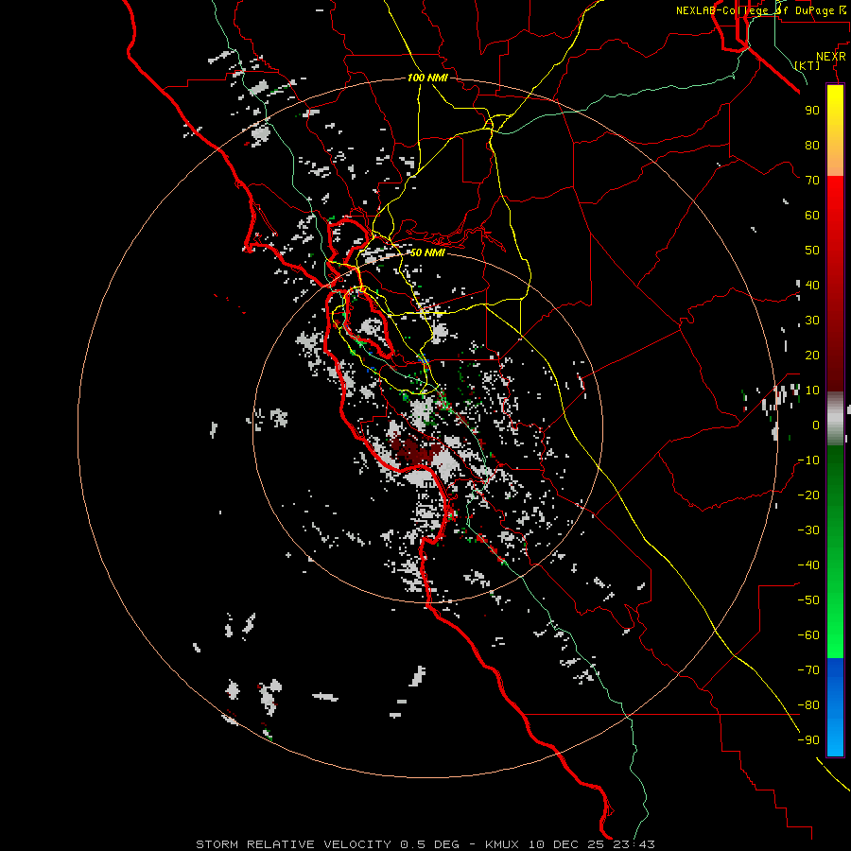Click the 40 value on velocity scale
The height and width of the screenshot is (851, 851).
click(812, 286)
